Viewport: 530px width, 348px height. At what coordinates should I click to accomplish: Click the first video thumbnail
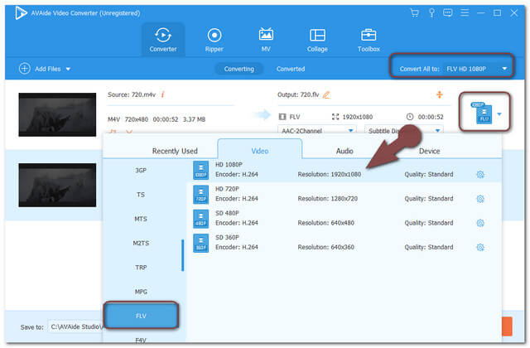(57, 114)
